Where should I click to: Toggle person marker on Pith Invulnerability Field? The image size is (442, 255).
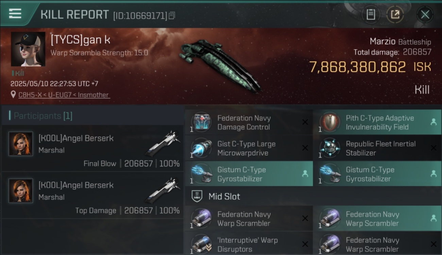[434, 122]
